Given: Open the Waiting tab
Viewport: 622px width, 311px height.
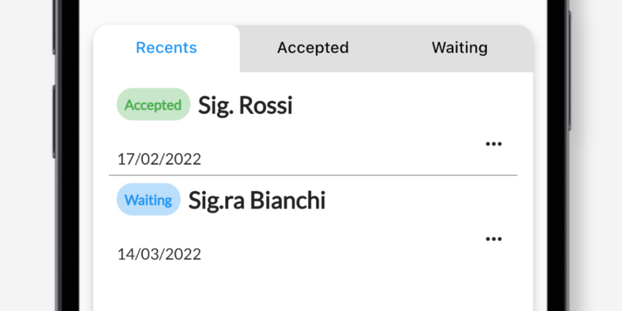Looking at the screenshot, I should point(459,48).
